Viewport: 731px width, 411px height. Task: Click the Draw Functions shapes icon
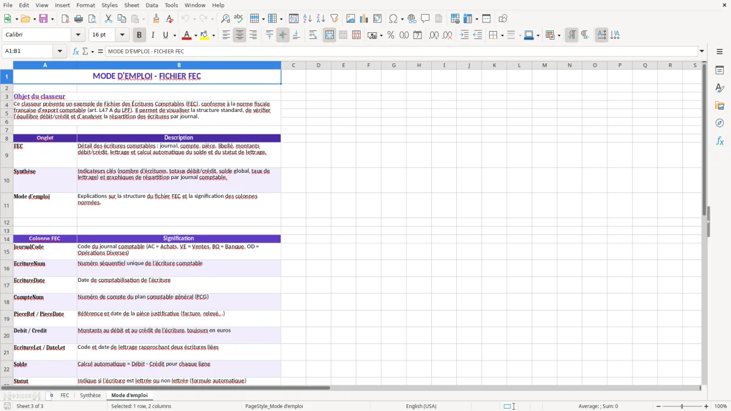[x=503, y=19]
